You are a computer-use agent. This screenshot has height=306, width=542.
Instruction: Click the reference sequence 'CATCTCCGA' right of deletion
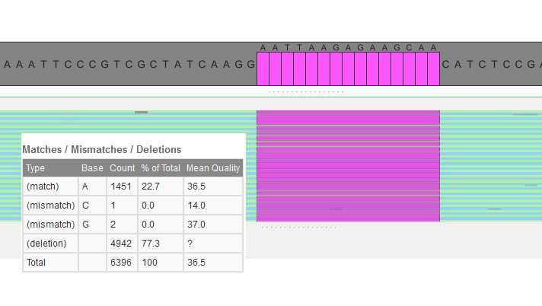pyautogui.click(x=492, y=64)
